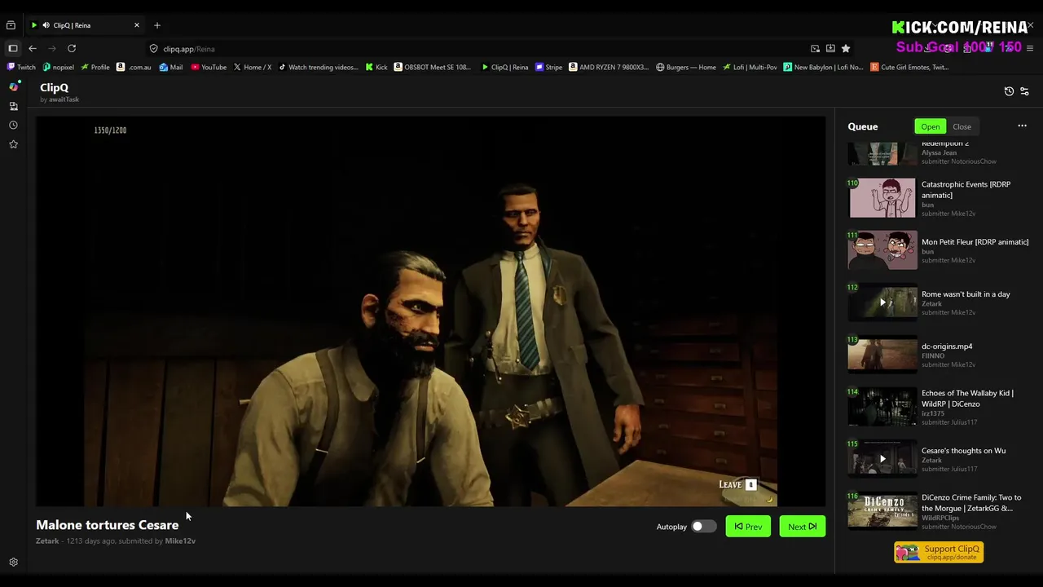Play Rome wasn't built in a day clip
Screen dimensions: 1043x587
coord(939,302)
